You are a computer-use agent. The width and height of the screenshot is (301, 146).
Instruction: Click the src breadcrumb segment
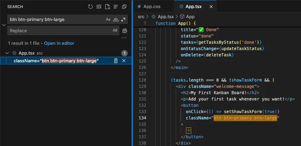[x=141, y=16]
